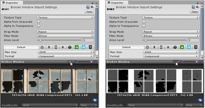Screen dimensions: 205x108
Task: Select BlackBerry platform tab in left Inspector
Action: point(70,47)
